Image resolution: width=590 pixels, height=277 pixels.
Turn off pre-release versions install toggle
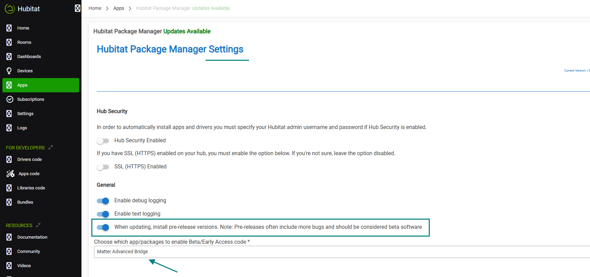pos(103,227)
